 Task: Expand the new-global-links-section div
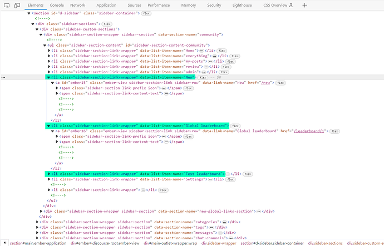(x=41, y=212)
